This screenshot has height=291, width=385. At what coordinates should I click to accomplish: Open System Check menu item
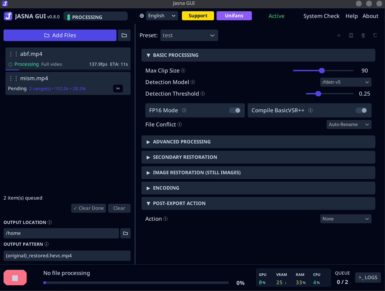coord(321,16)
